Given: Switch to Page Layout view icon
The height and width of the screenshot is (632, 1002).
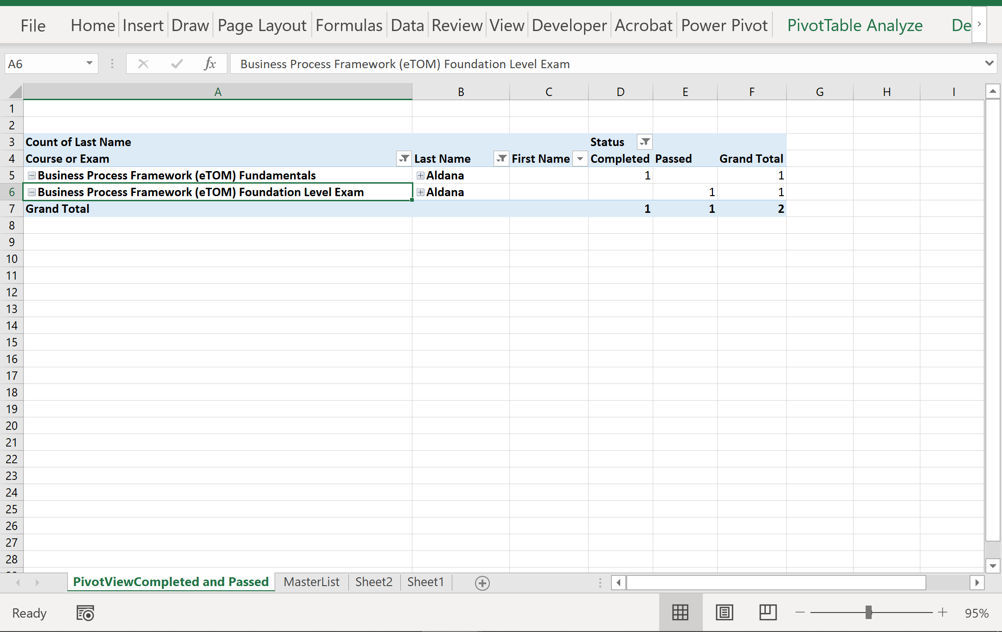Looking at the screenshot, I should click(724, 613).
